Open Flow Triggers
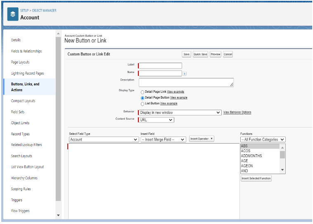 point(20,211)
